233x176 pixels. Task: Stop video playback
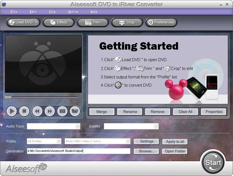coord(24,111)
